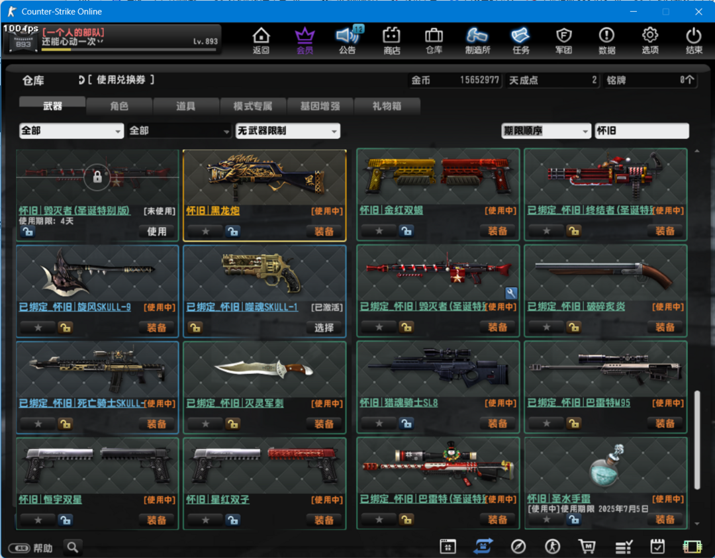Select the 怀旧|巴雷特M95 weapon thumbnail
This screenshot has height=558, width=715.
[x=606, y=369]
